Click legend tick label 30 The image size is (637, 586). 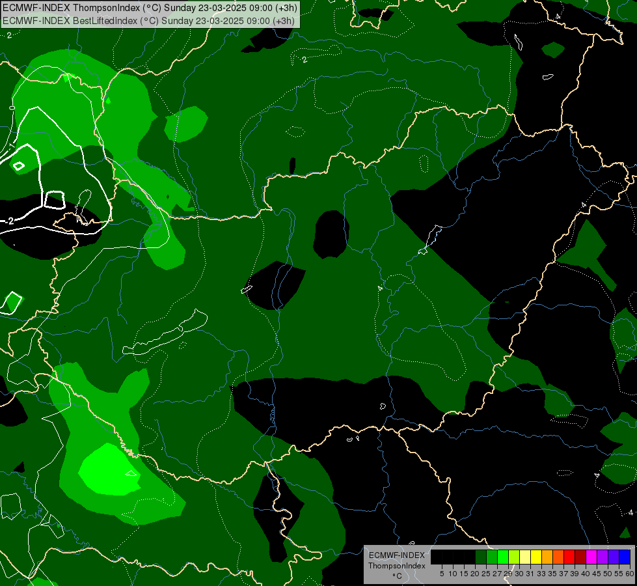(520, 574)
